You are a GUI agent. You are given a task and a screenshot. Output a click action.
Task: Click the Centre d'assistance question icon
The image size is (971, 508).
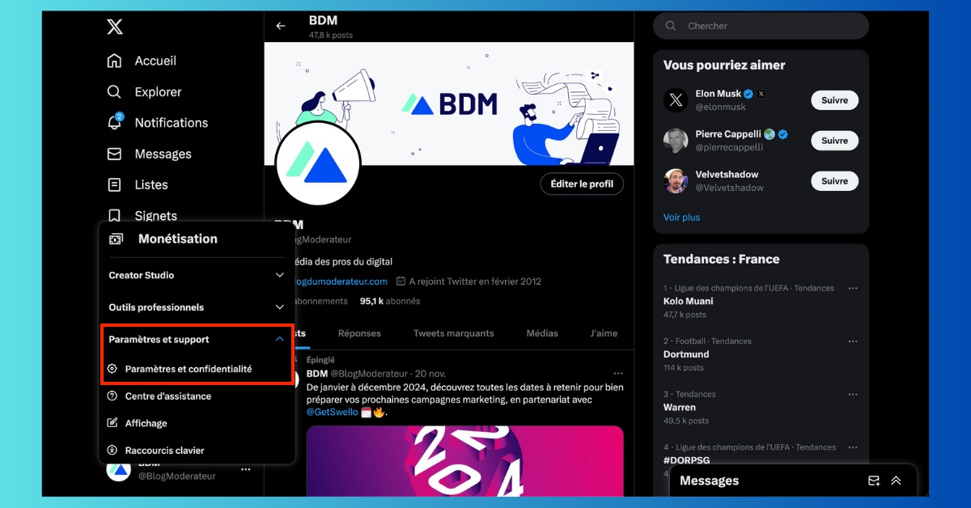(x=112, y=396)
